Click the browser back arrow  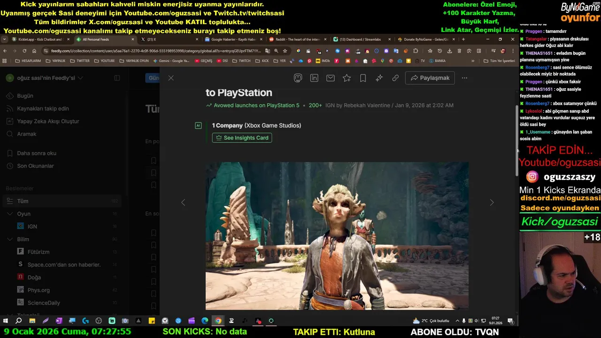5,51
